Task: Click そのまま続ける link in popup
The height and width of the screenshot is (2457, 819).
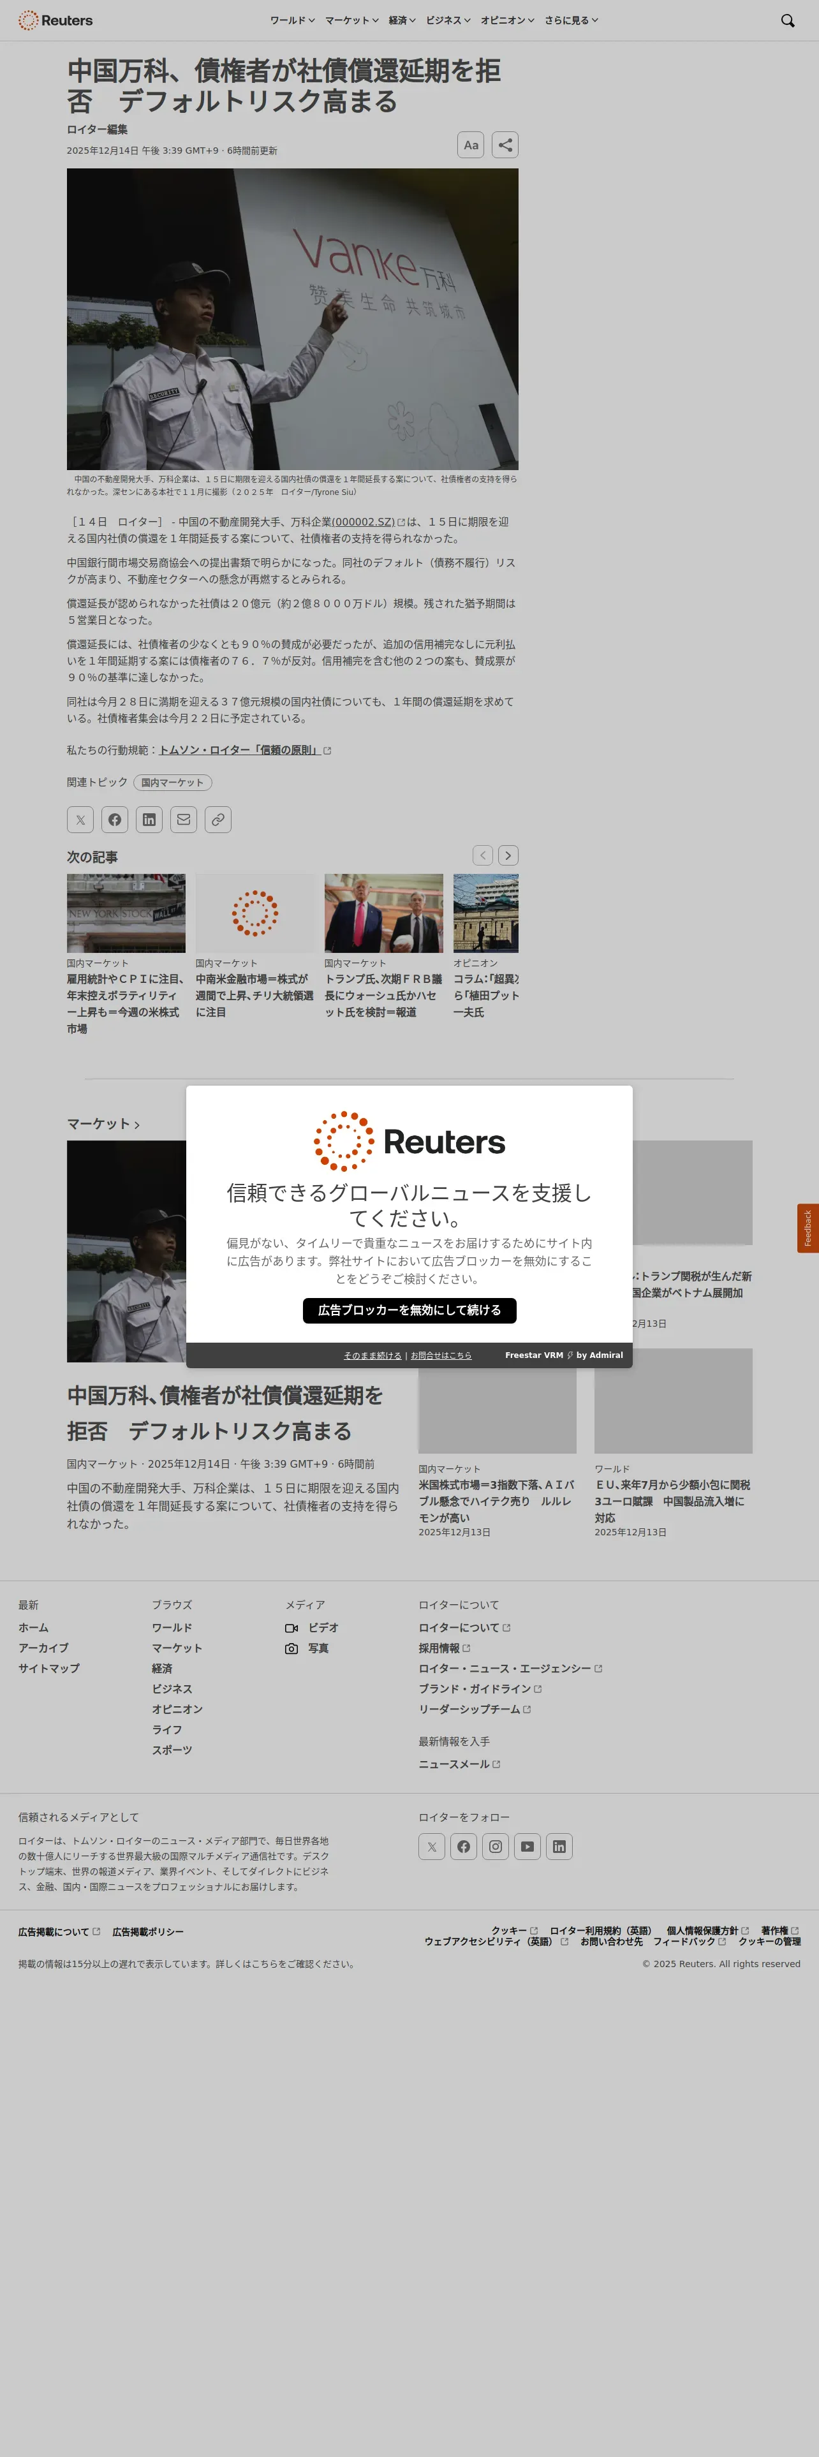Action: point(373,1355)
